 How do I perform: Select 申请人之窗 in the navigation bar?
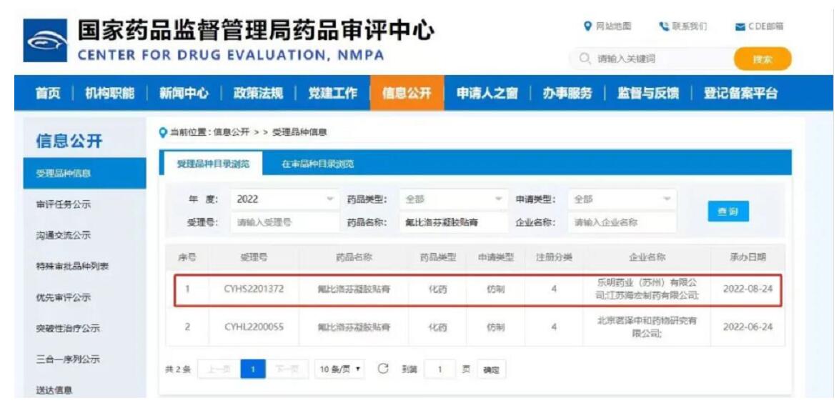(x=487, y=94)
